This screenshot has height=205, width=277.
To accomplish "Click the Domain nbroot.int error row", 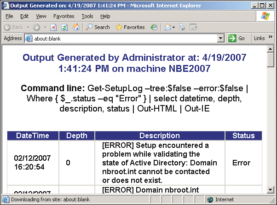I will tap(134, 190).
